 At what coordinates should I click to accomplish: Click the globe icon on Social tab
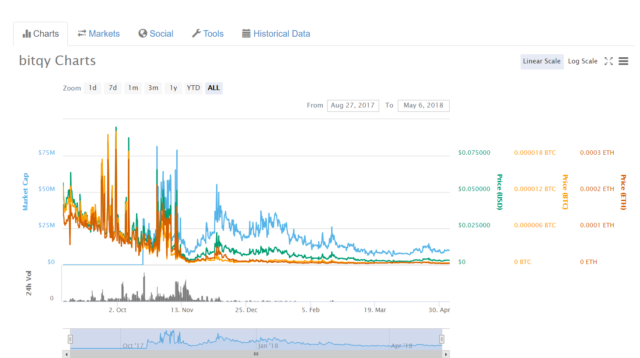pyautogui.click(x=143, y=33)
